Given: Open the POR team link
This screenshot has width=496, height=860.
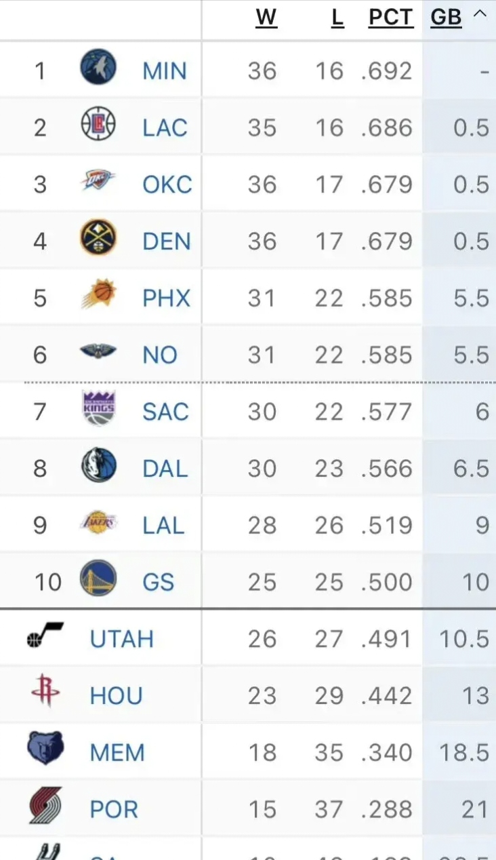Looking at the screenshot, I should point(114,809).
